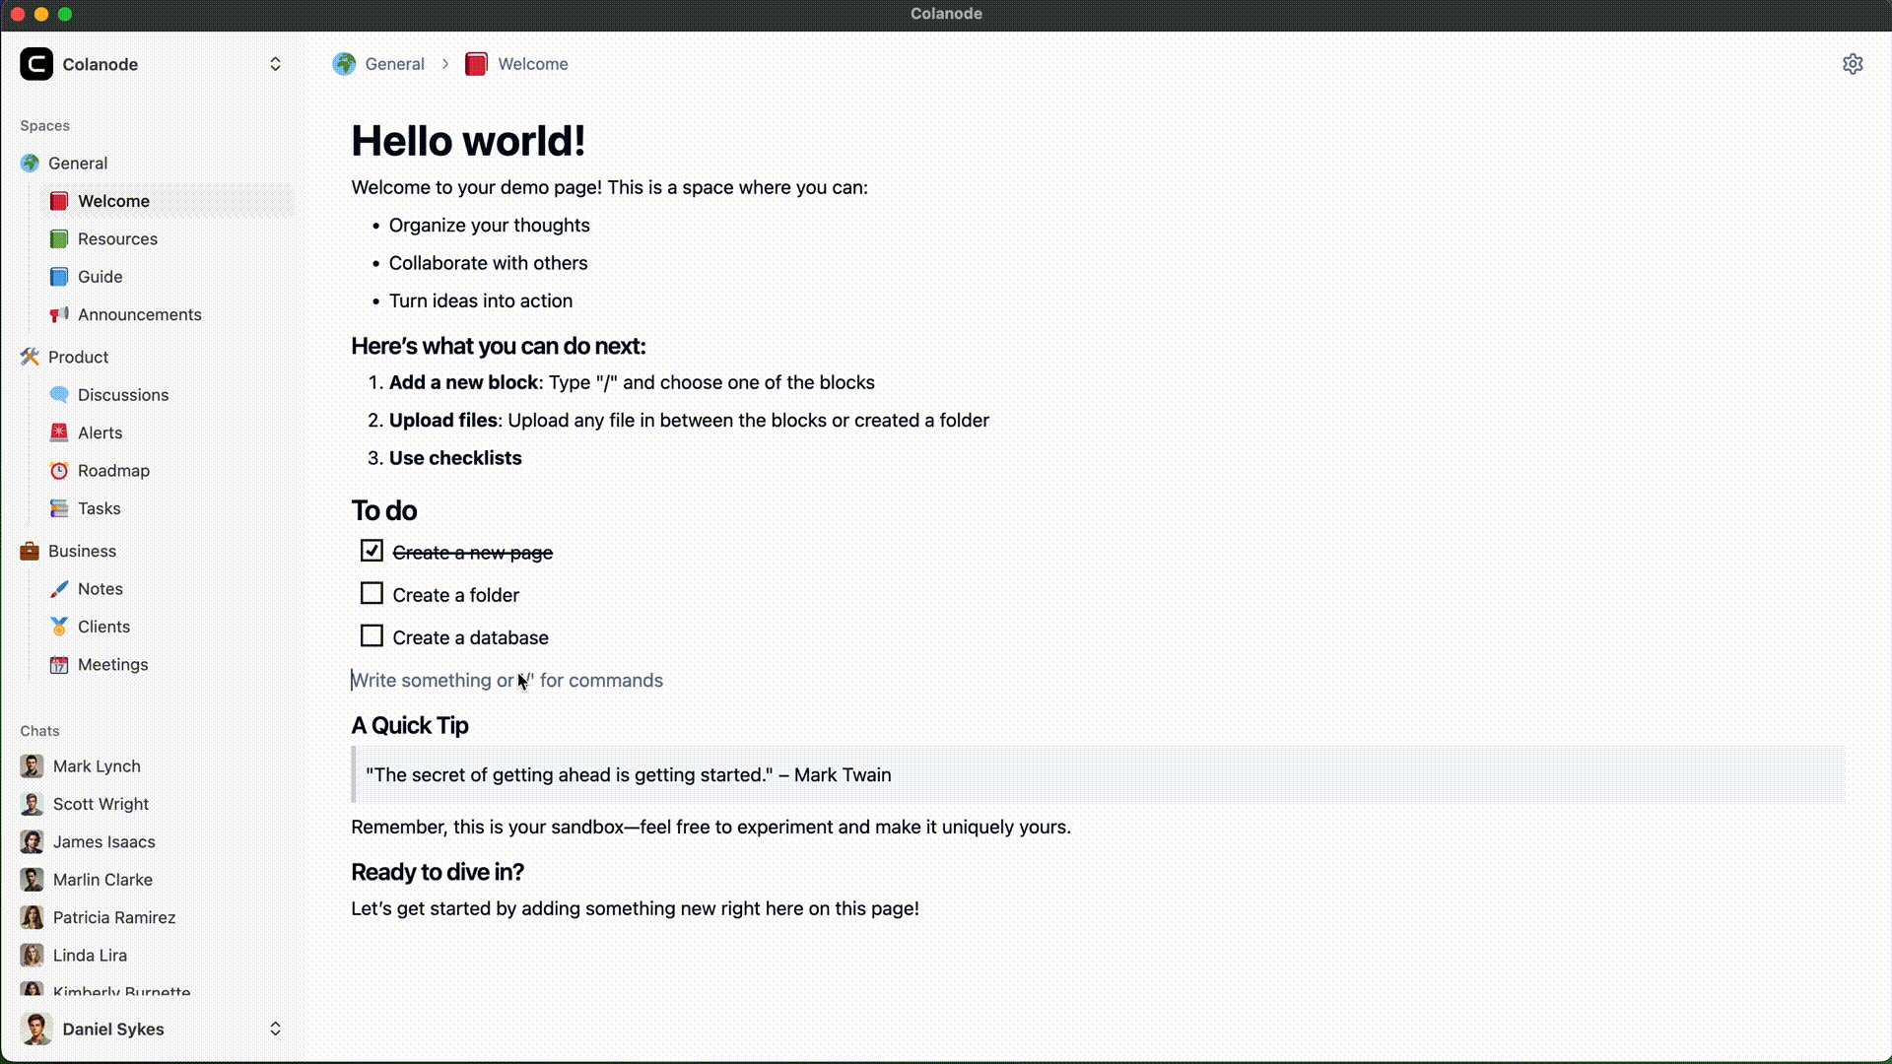Select the Welcome page icon
Viewport: 1892px width, 1064px height.
(x=57, y=200)
